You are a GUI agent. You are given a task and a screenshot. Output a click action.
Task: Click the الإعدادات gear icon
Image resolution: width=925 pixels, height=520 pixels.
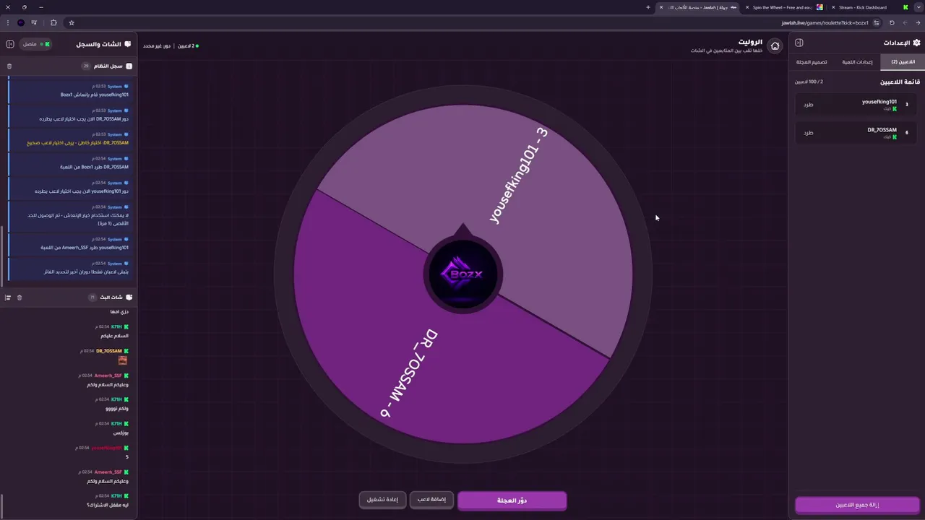coord(916,43)
